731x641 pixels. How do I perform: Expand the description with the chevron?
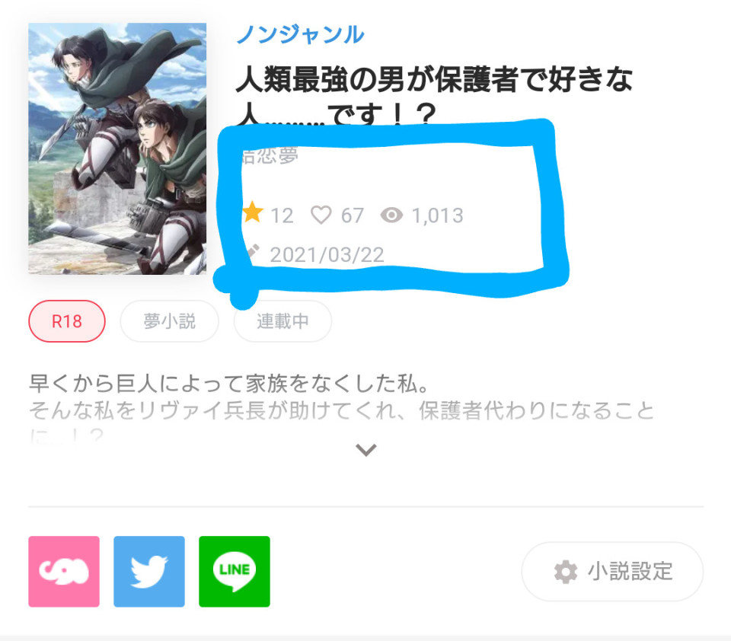366,450
